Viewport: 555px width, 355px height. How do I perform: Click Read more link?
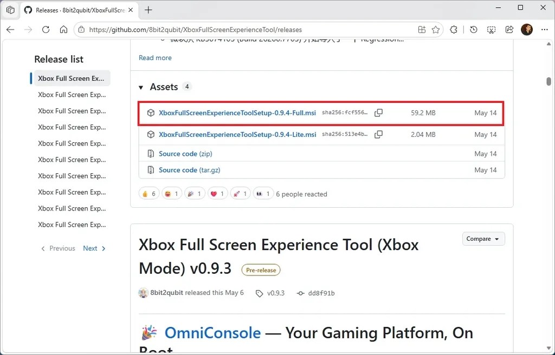coord(155,58)
